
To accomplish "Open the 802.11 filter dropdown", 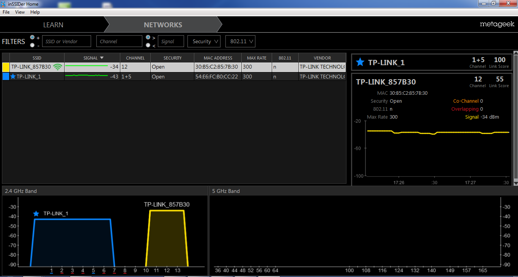I will (x=240, y=41).
